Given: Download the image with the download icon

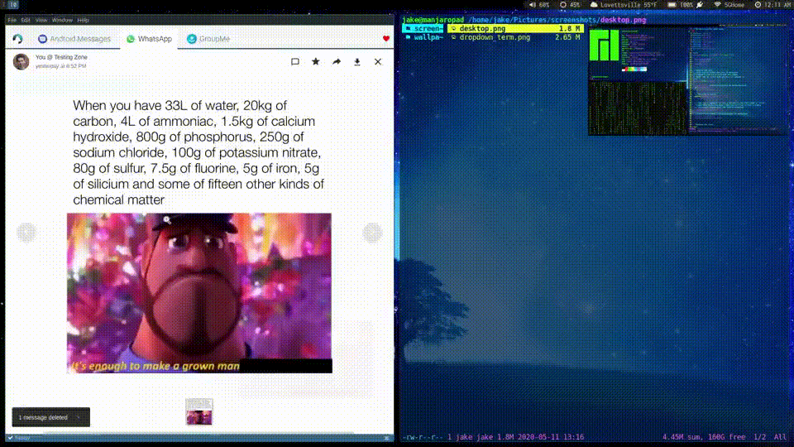Looking at the screenshot, I should pyautogui.click(x=357, y=62).
